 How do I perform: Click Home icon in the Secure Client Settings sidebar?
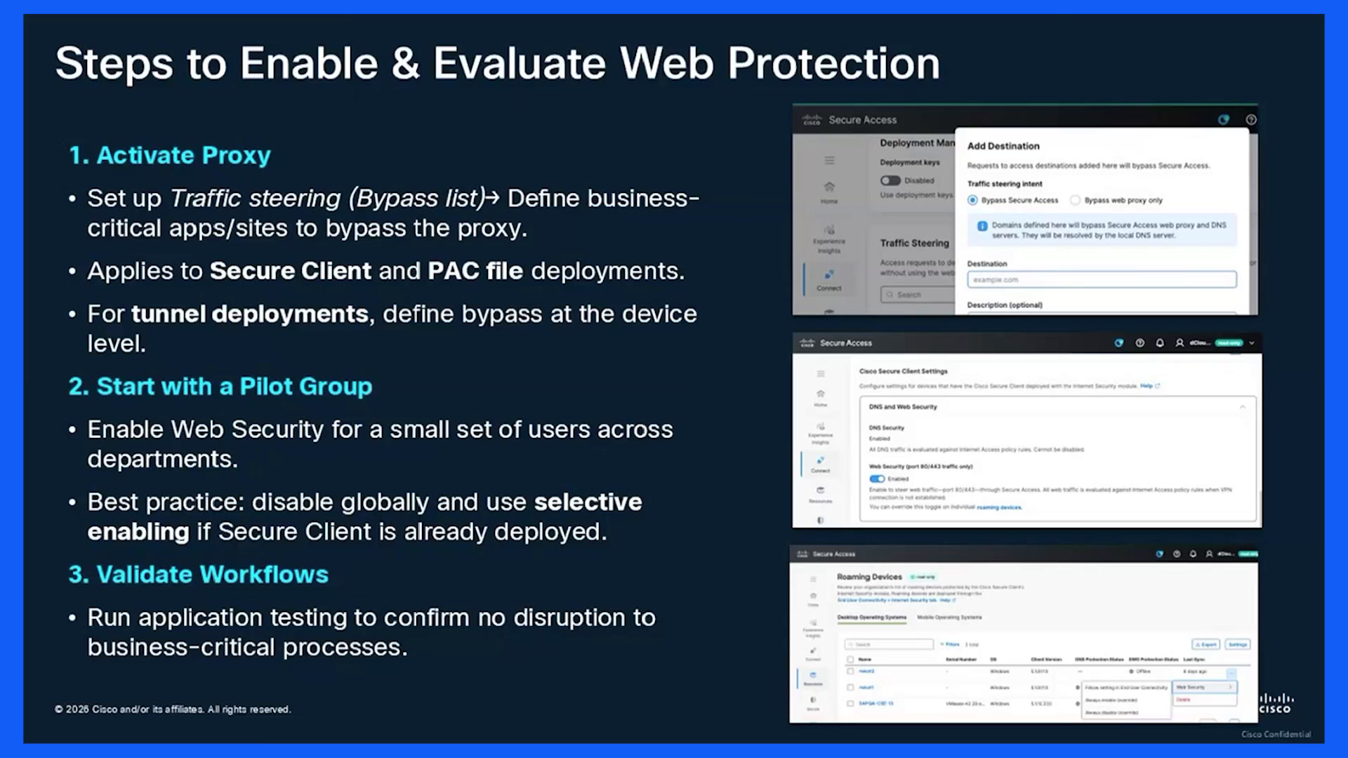(x=820, y=394)
